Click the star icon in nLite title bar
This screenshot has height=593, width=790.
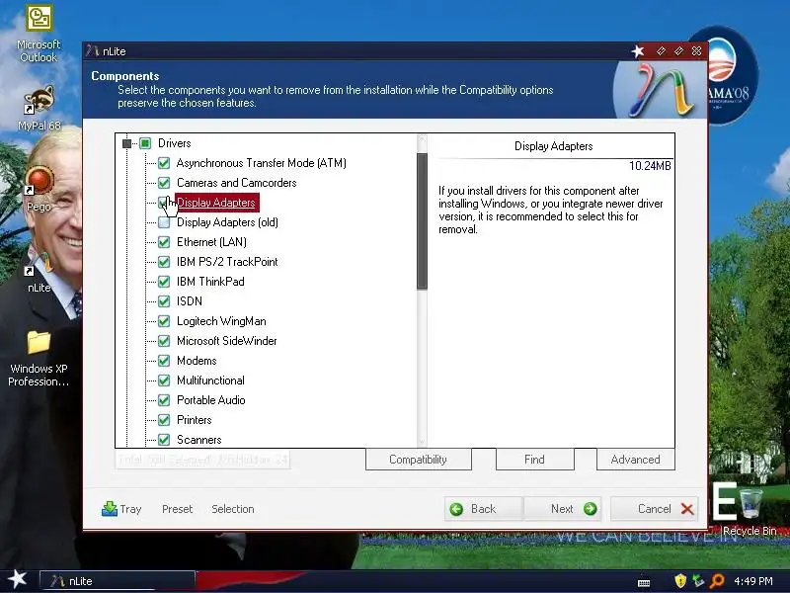(638, 51)
